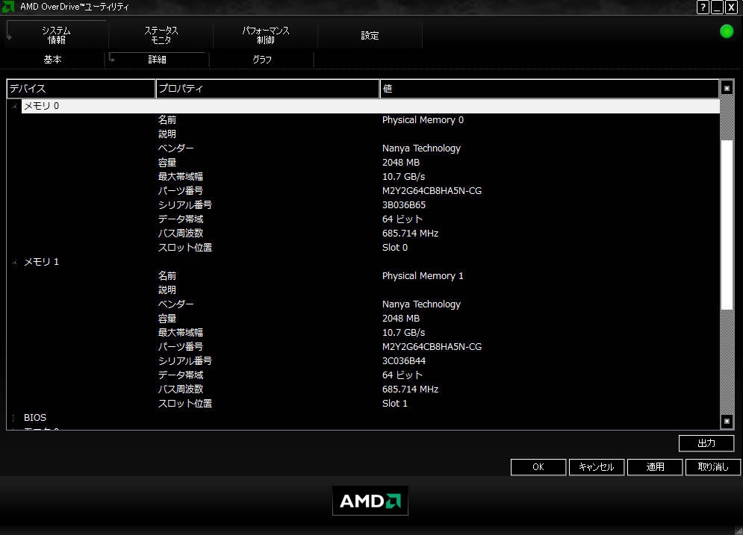The image size is (743, 535).
Task: Click the Slot 1 value
Action: click(395, 404)
